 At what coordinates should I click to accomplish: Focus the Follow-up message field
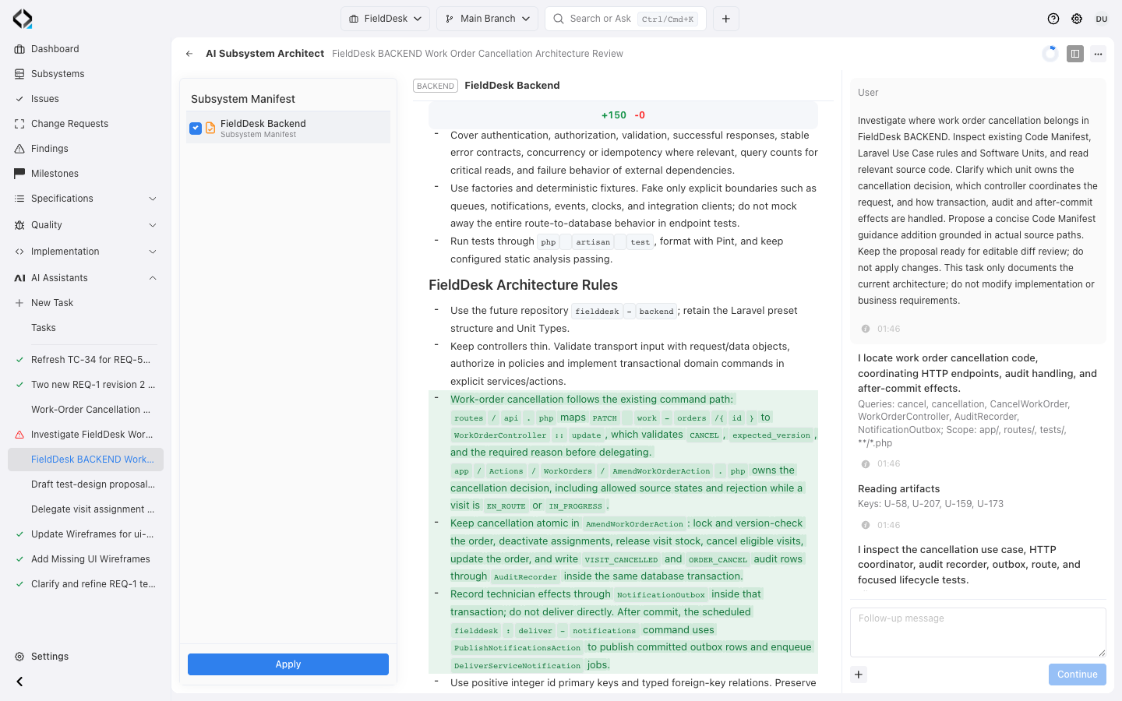(978, 632)
